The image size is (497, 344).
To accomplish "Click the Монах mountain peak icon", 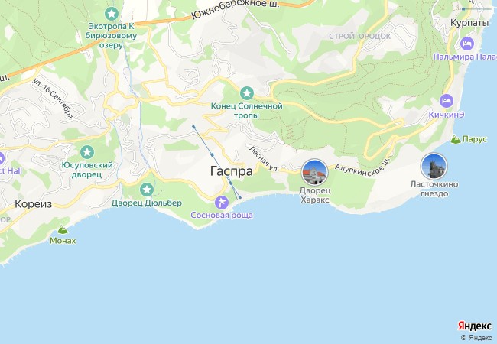I will coord(63,229).
